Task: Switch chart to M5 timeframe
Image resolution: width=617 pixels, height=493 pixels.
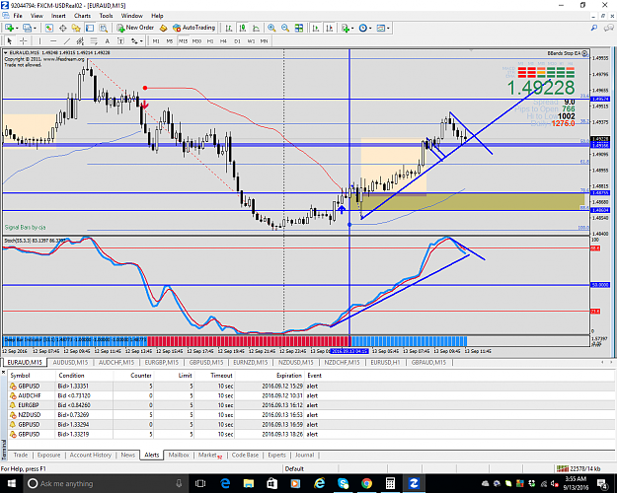Action: pos(170,40)
